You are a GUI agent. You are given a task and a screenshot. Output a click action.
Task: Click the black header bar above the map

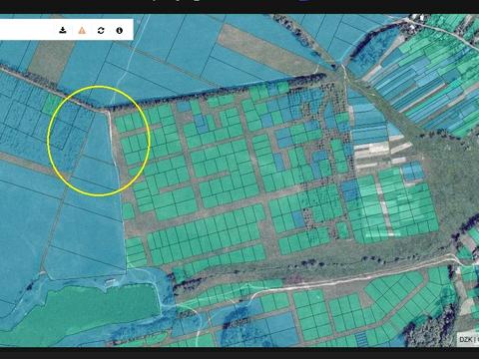(239, 7)
